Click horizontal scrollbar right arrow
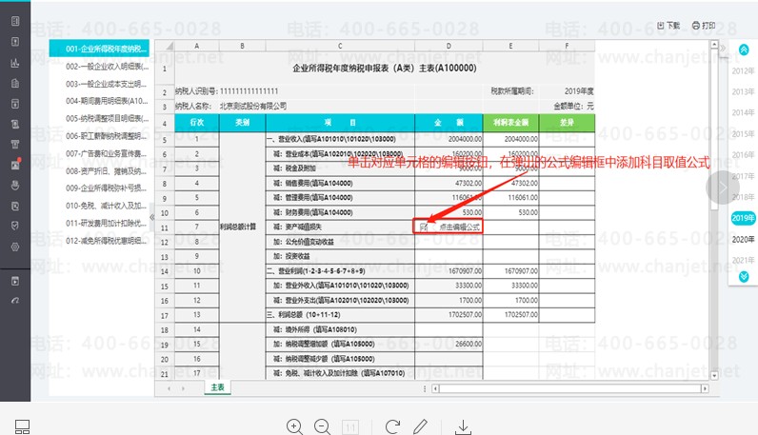The height and width of the screenshot is (435, 758). point(705,388)
